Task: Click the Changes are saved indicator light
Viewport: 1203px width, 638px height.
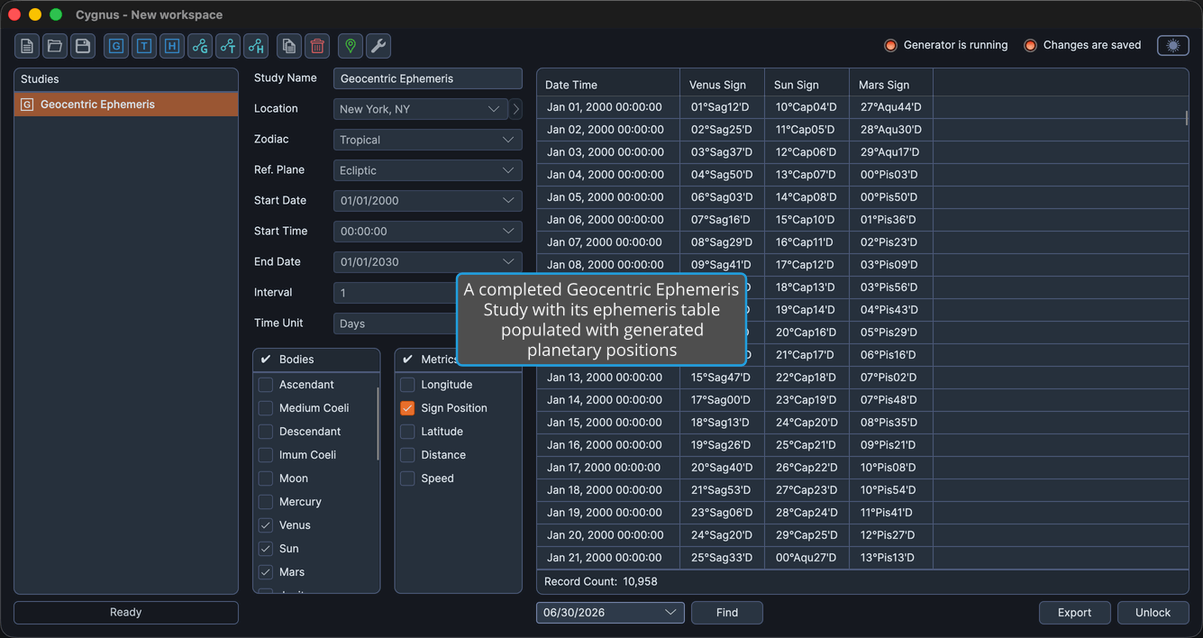Action: point(1030,45)
